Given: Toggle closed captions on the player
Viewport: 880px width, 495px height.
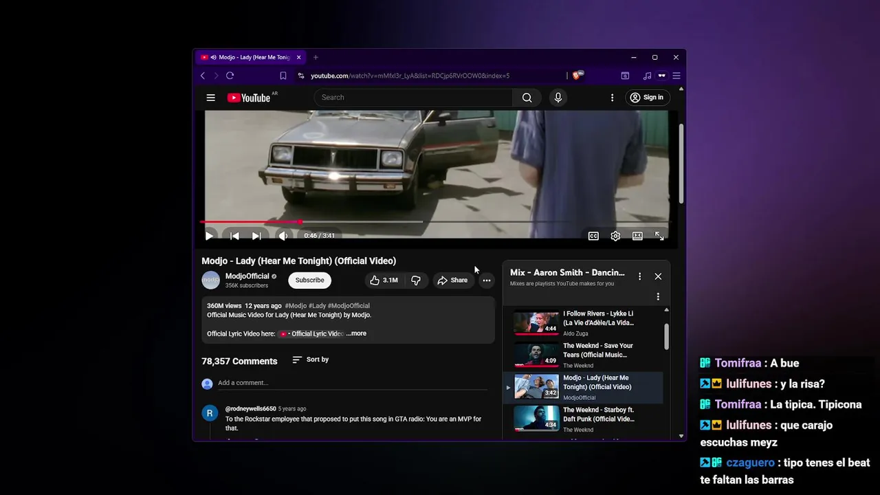Looking at the screenshot, I should (x=593, y=236).
